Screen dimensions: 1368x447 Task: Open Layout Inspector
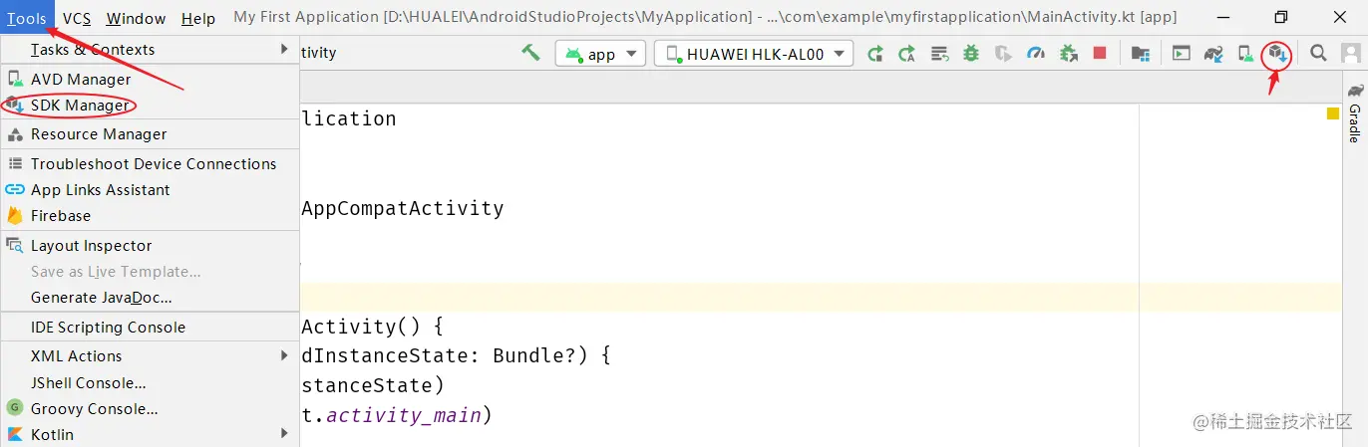(x=150, y=245)
